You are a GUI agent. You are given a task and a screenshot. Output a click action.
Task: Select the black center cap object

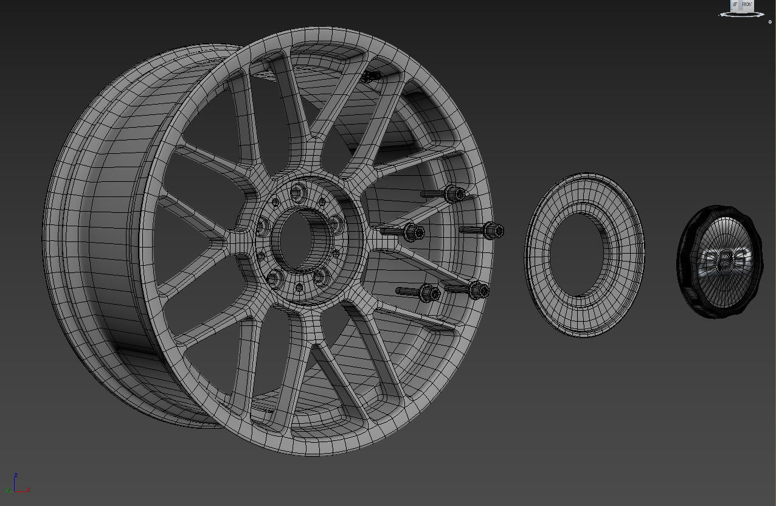719,262
